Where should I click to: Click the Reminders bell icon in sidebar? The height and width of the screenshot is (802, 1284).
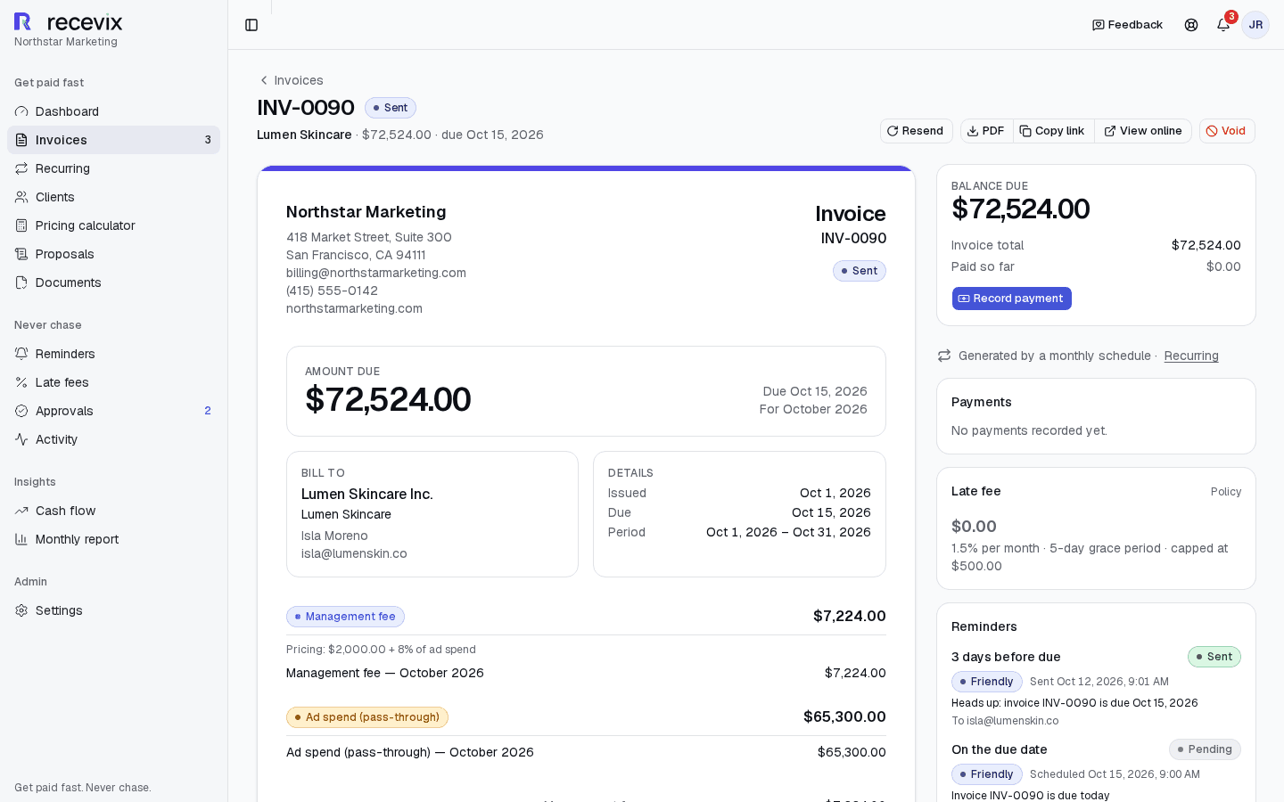point(21,354)
